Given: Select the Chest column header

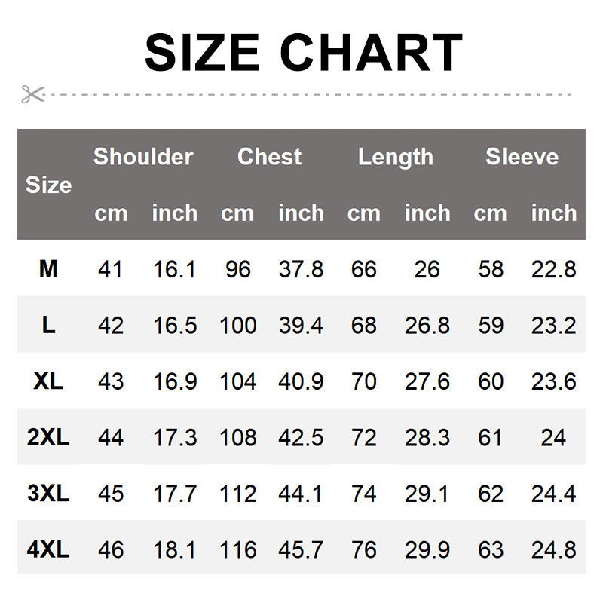Looking at the screenshot, I should click(x=269, y=157).
